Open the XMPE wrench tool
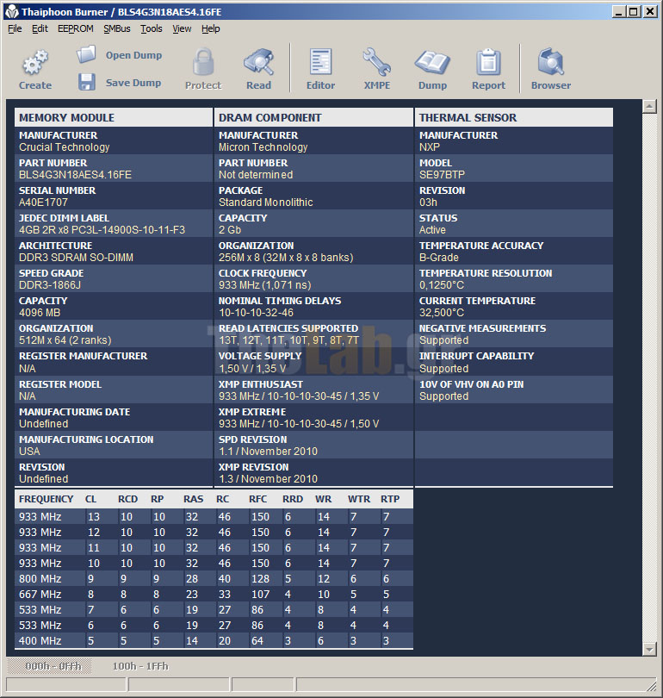663x698 pixels. (376, 62)
